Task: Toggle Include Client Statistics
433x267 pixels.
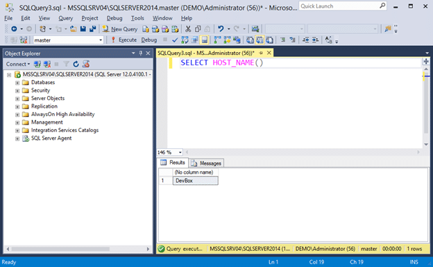Action: coord(237,40)
